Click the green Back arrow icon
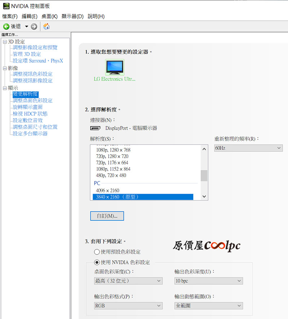Screen dimensions: 288x319 click(x=6, y=26)
